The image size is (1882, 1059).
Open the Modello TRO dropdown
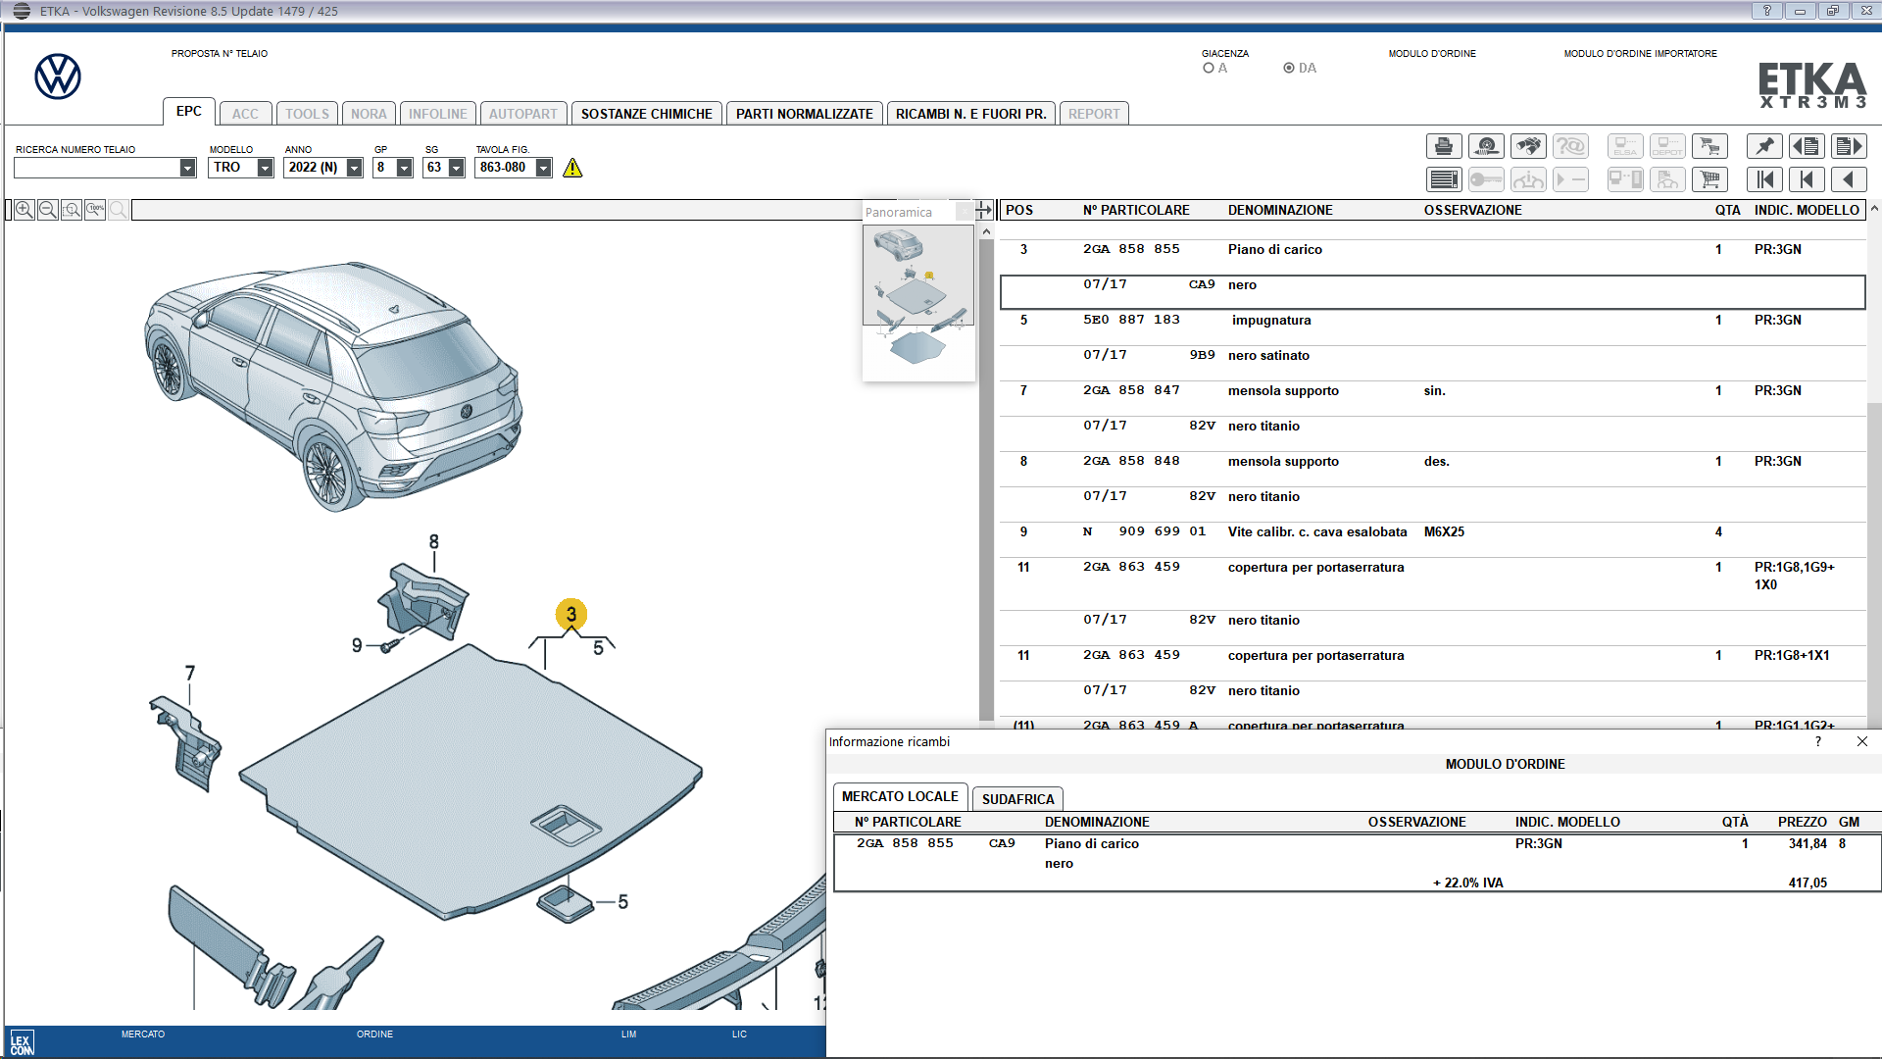(x=265, y=168)
